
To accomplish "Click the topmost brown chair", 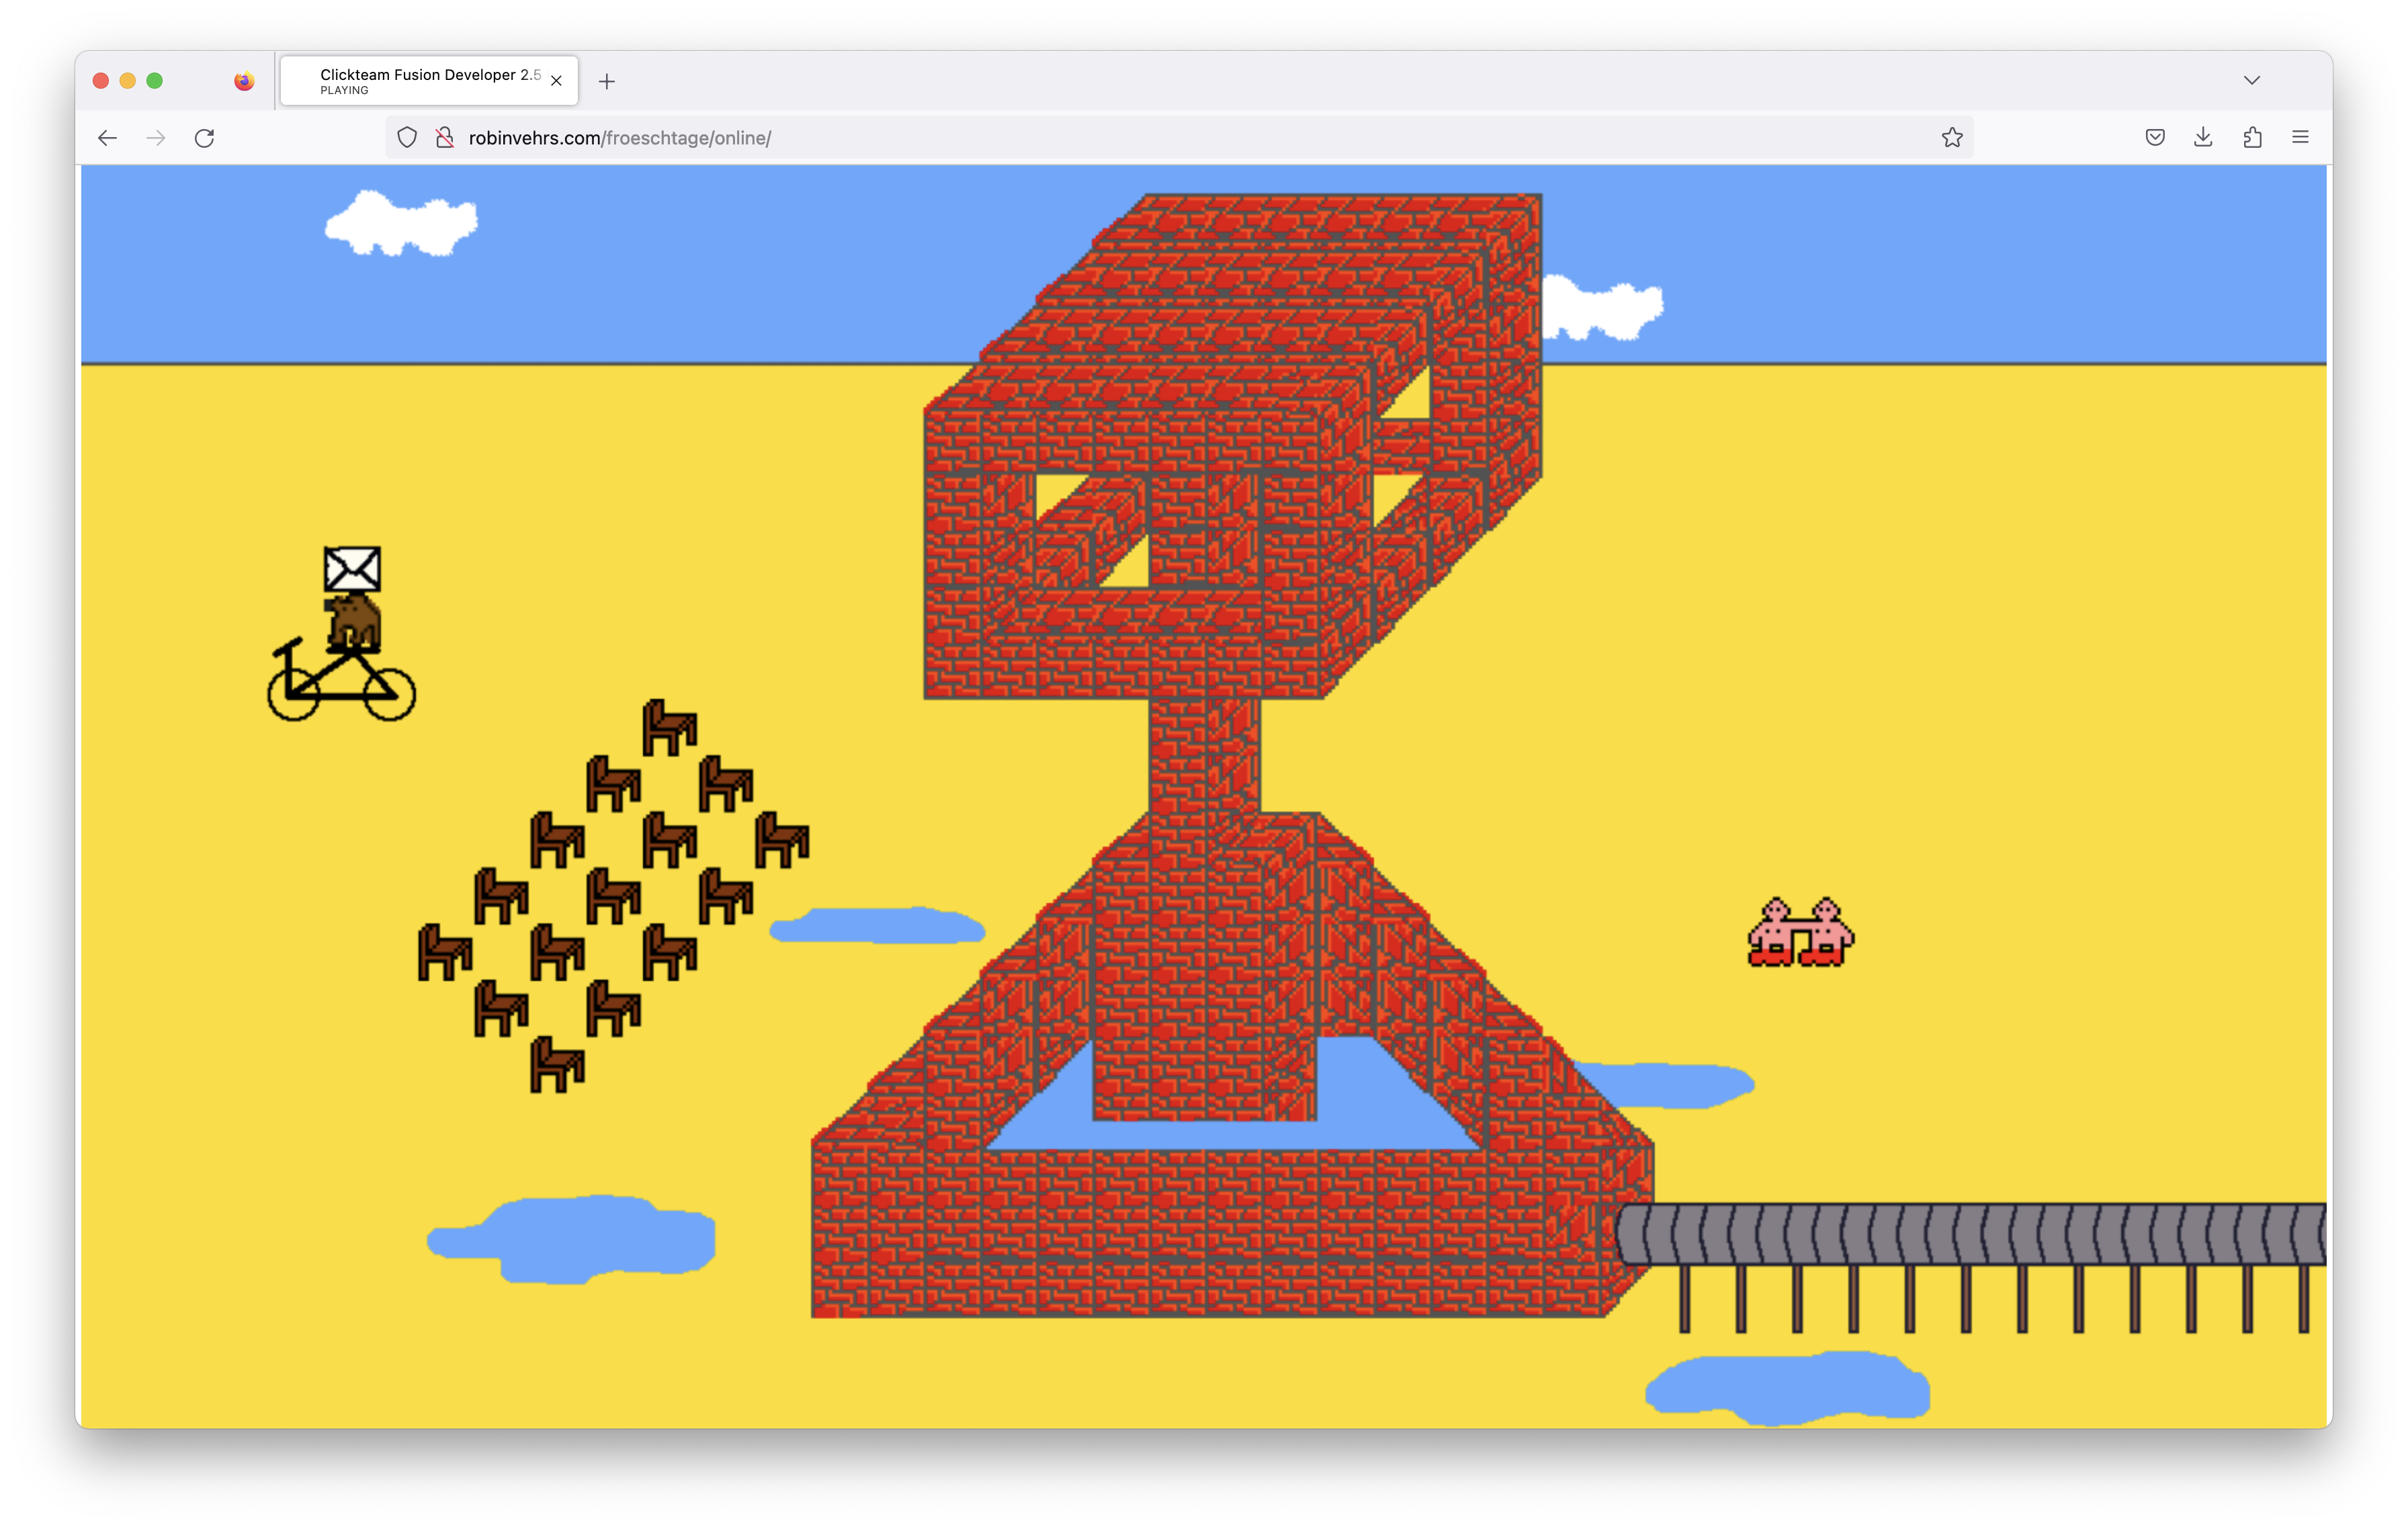I will pyautogui.click(x=669, y=727).
